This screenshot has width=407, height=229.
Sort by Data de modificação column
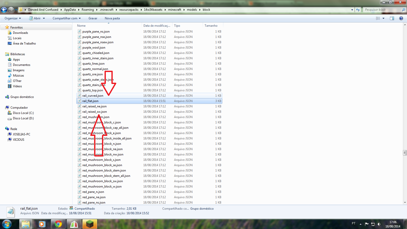pyautogui.click(x=157, y=26)
